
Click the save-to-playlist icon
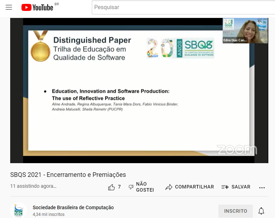point(225,187)
